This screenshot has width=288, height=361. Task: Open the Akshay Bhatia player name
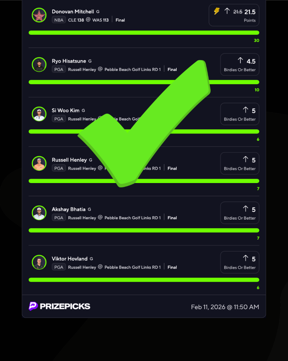[x=69, y=209]
